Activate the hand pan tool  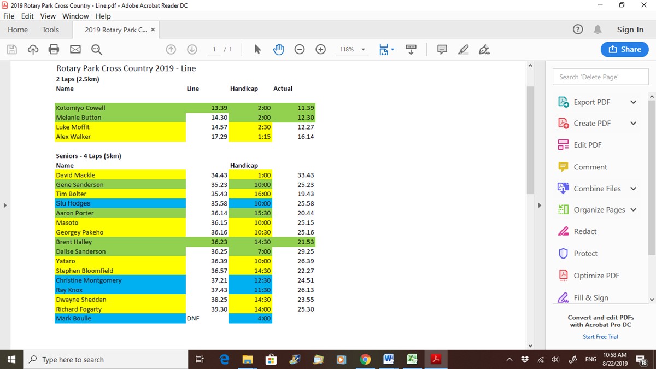(279, 50)
